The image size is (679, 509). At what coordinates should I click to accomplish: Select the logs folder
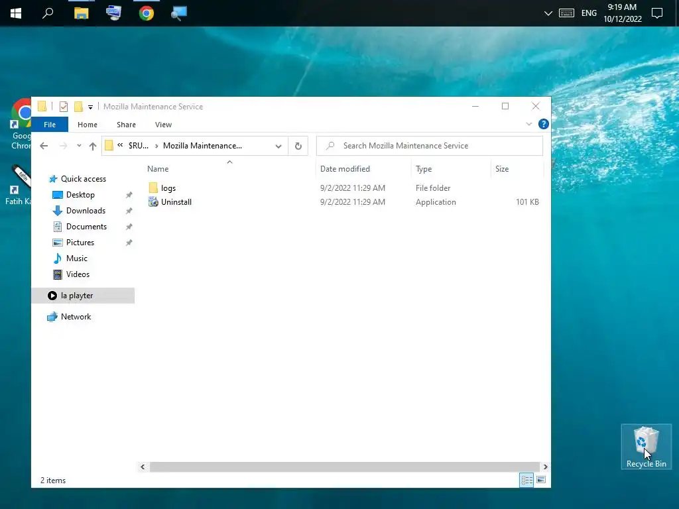coord(168,188)
